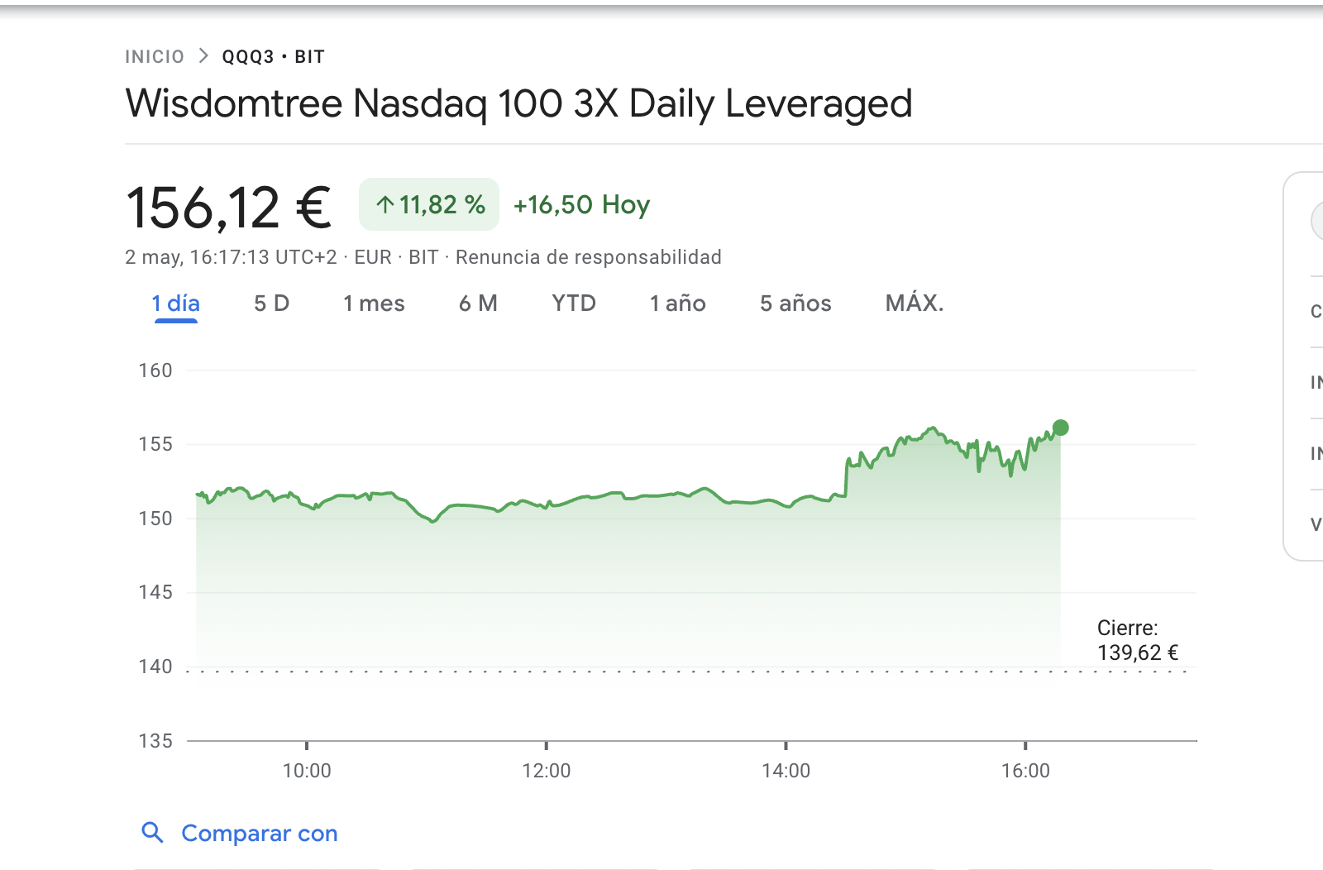
Task: Click the Cierre: 139,62 € label
Action: 1138,640
